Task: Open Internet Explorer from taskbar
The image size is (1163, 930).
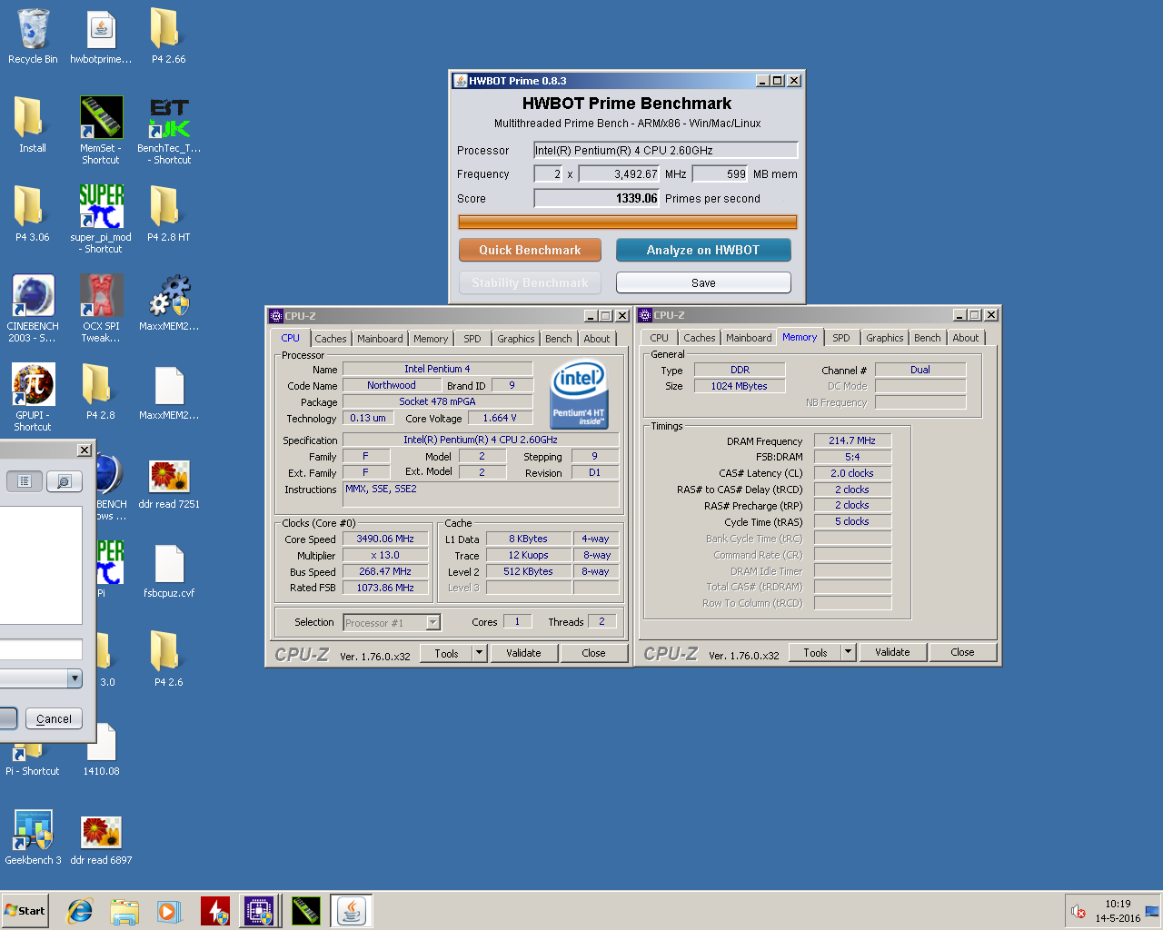Action: 80,911
